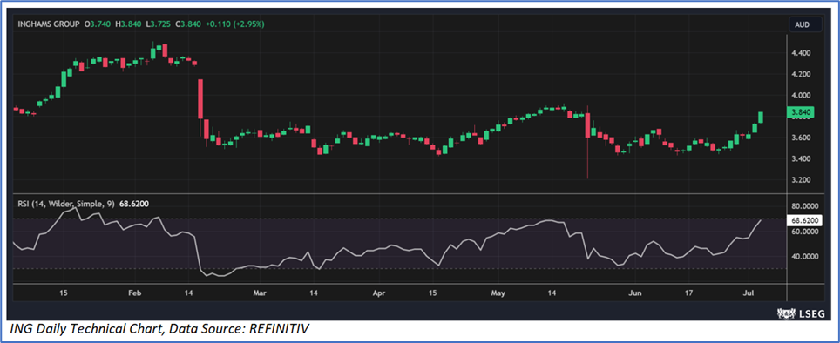
Task: Click the Apr date label
Action: tap(379, 293)
